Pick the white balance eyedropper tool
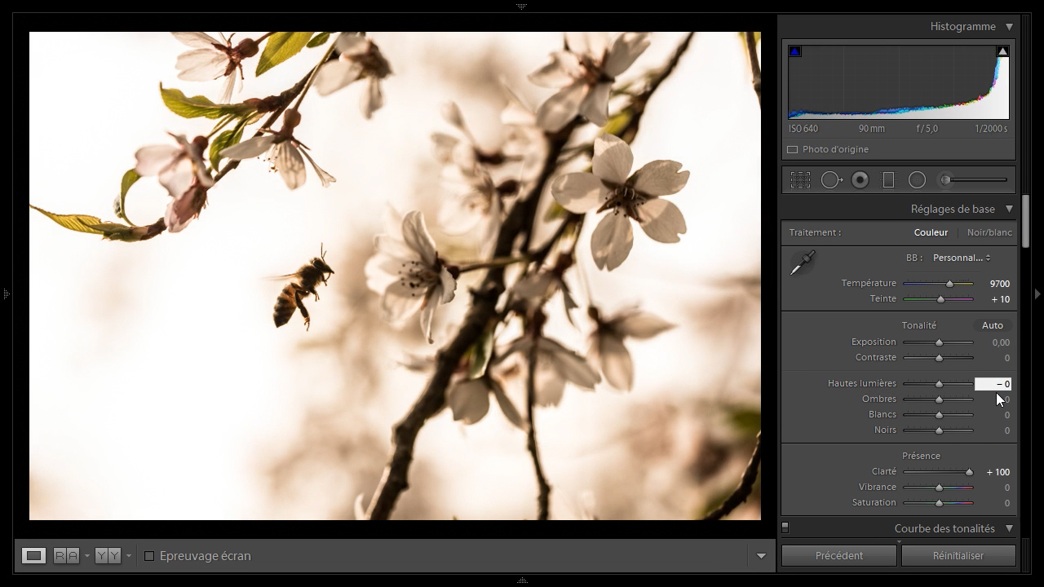This screenshot has height=587, width=1044. (803, 263)
